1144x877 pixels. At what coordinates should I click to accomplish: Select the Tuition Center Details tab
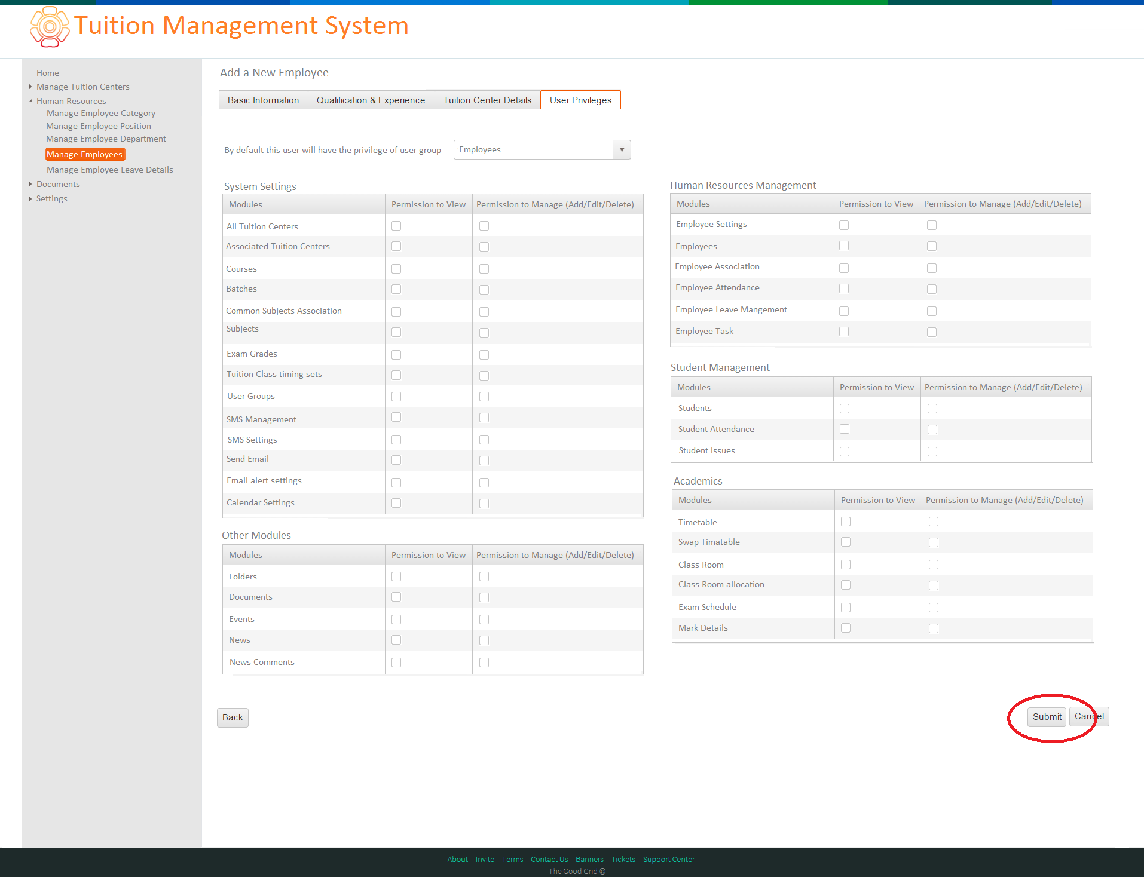487,100
